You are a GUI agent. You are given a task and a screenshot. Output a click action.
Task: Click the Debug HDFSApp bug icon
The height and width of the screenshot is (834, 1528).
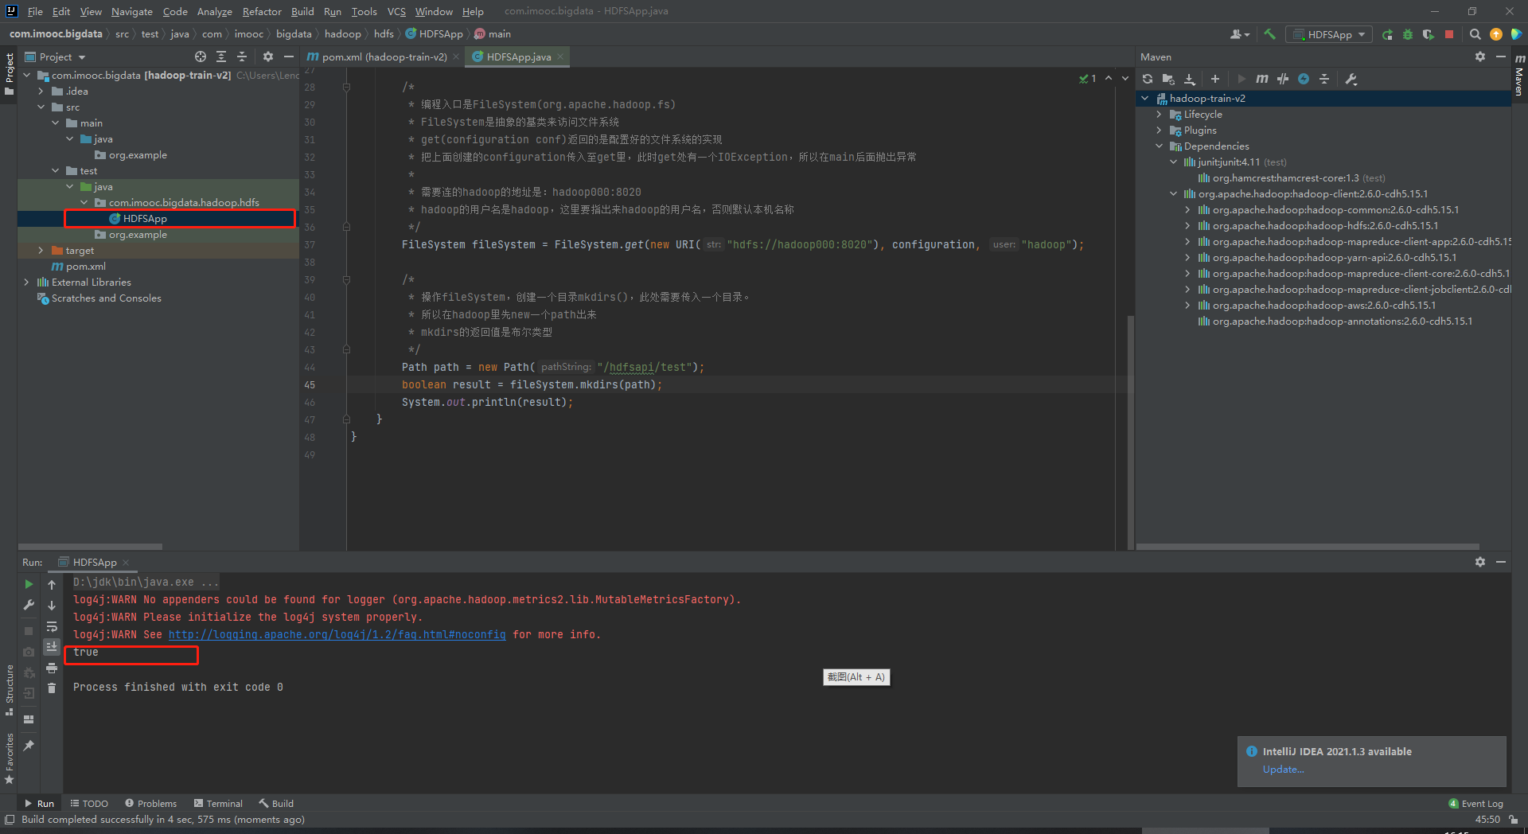(x=1408, y=34)
